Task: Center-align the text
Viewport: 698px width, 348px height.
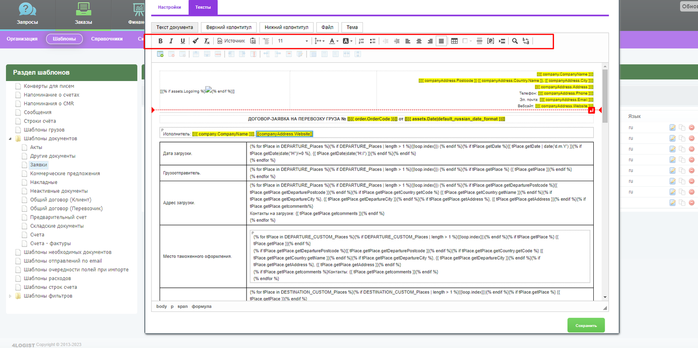Action: click(x=419, y=41)
